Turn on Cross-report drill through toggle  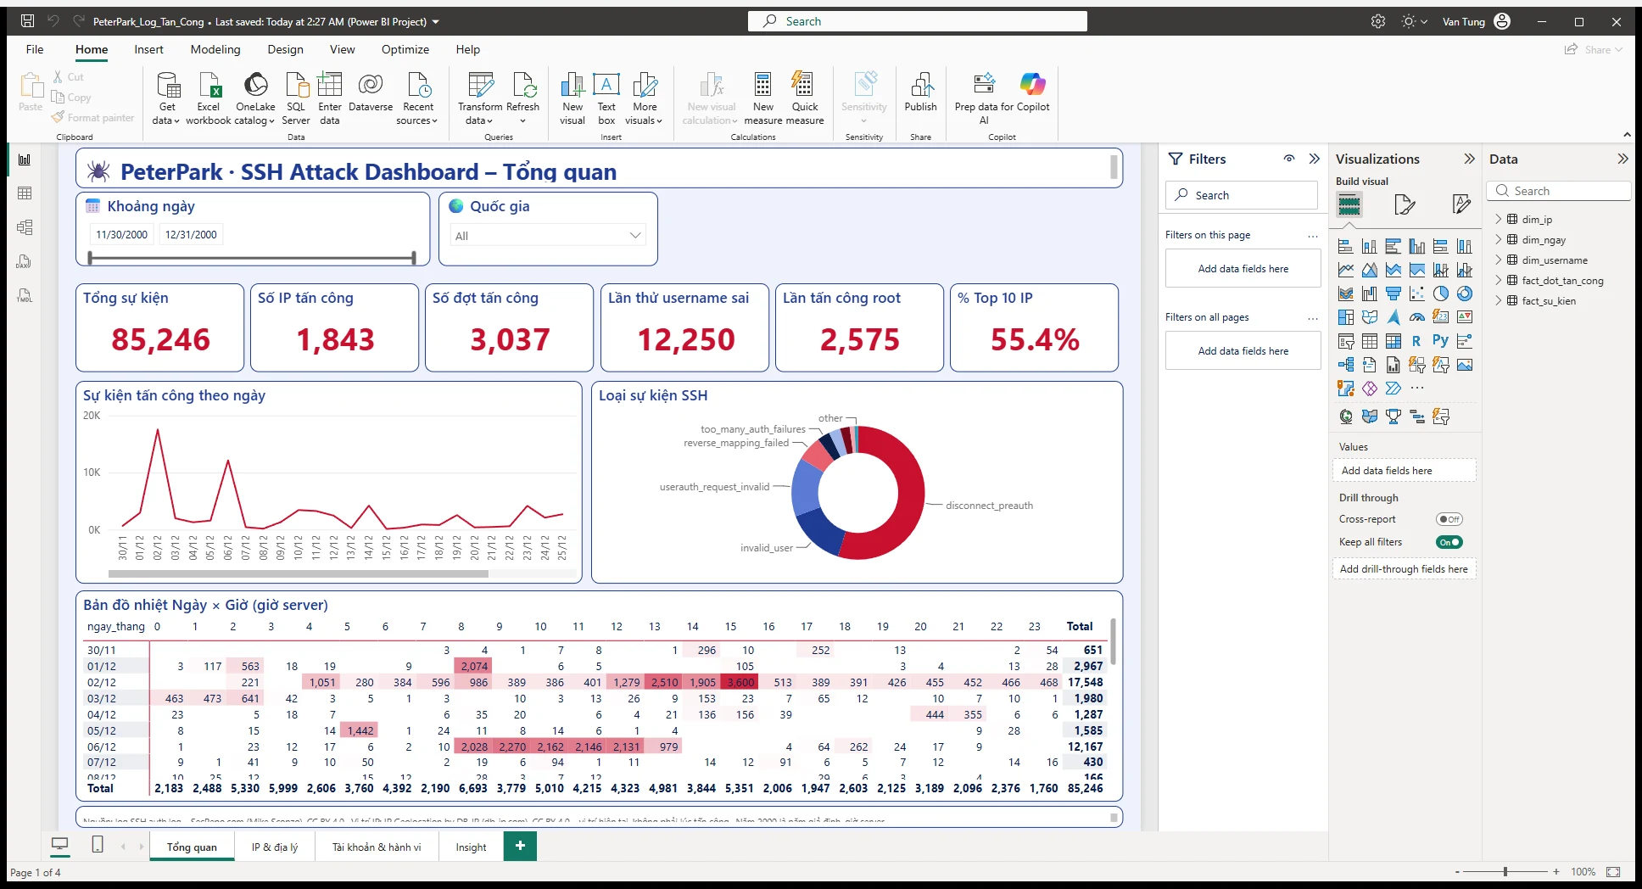coord(1449,519)
